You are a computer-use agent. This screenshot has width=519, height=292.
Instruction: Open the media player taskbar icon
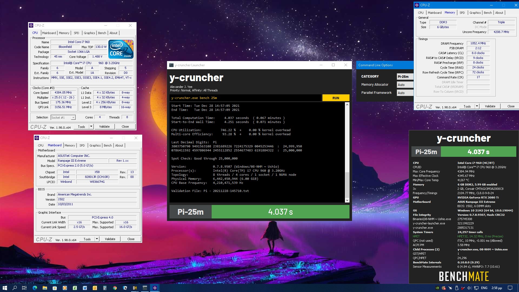[x=65, y=288]
